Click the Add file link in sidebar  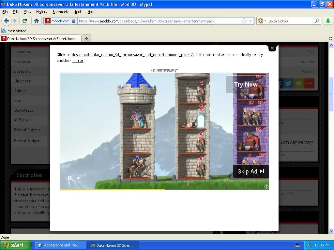307,62
